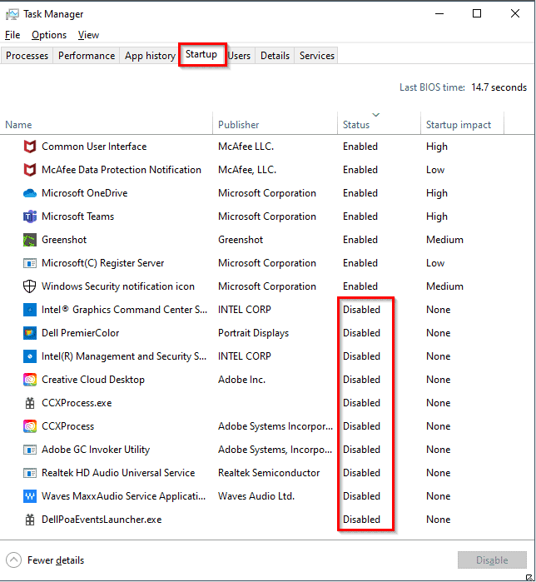The image size is (536, 582).
Task: Click the CCXProcess.exe generic icon
Action: point(30,403)
